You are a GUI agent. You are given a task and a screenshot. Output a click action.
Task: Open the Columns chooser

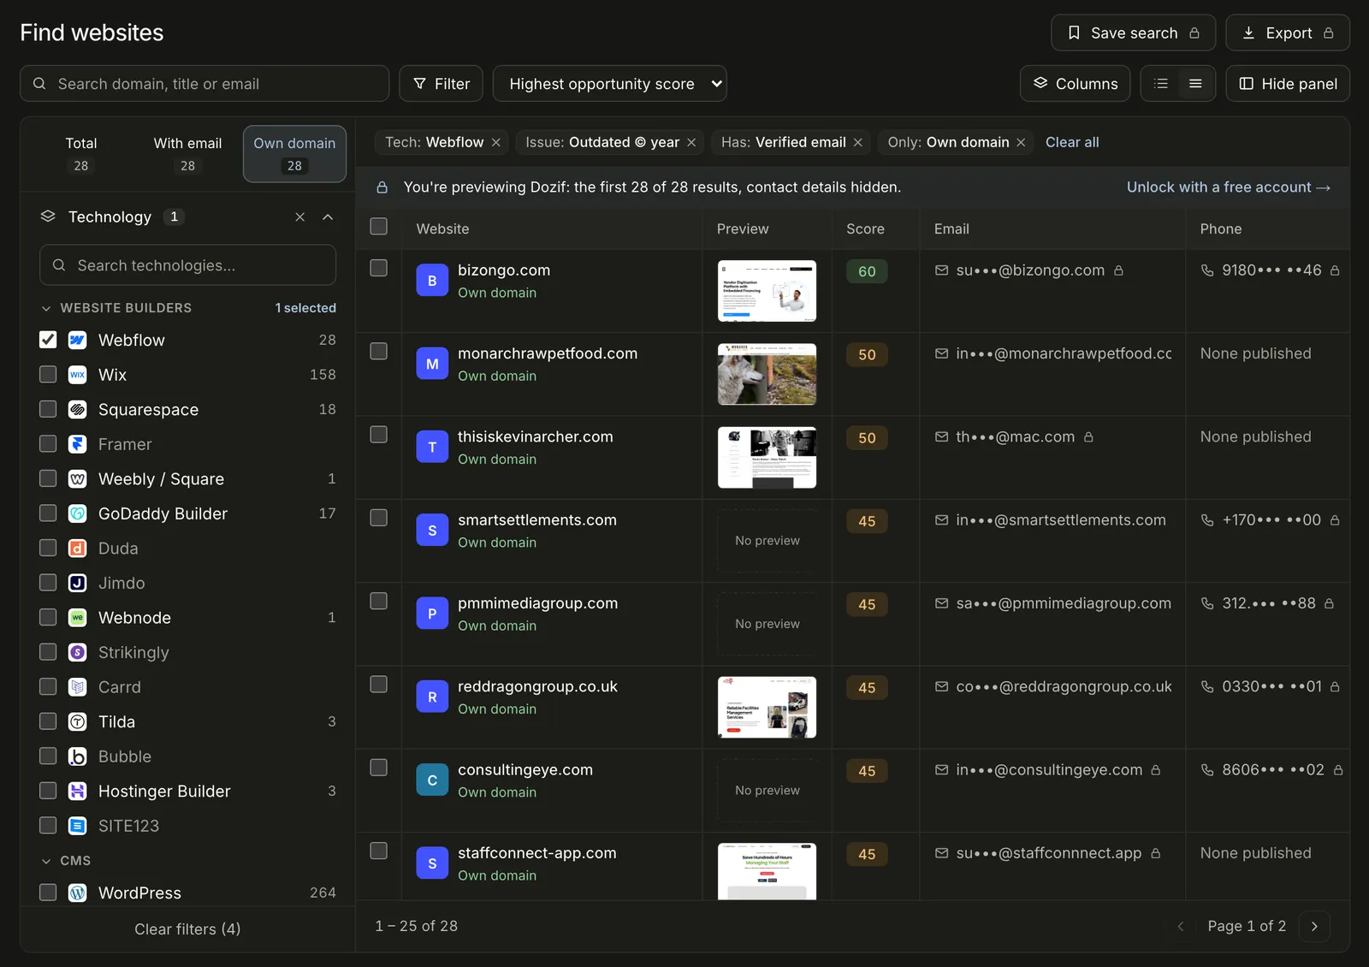tap(1076, 84)
